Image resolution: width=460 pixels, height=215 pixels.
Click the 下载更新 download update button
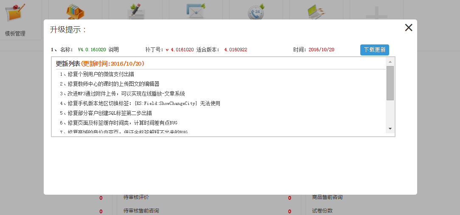click(374, 50)
